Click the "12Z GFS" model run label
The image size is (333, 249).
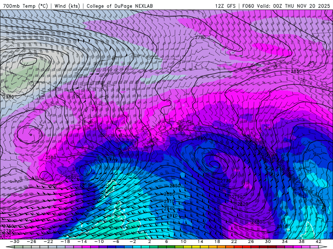[x=225, y=6]
